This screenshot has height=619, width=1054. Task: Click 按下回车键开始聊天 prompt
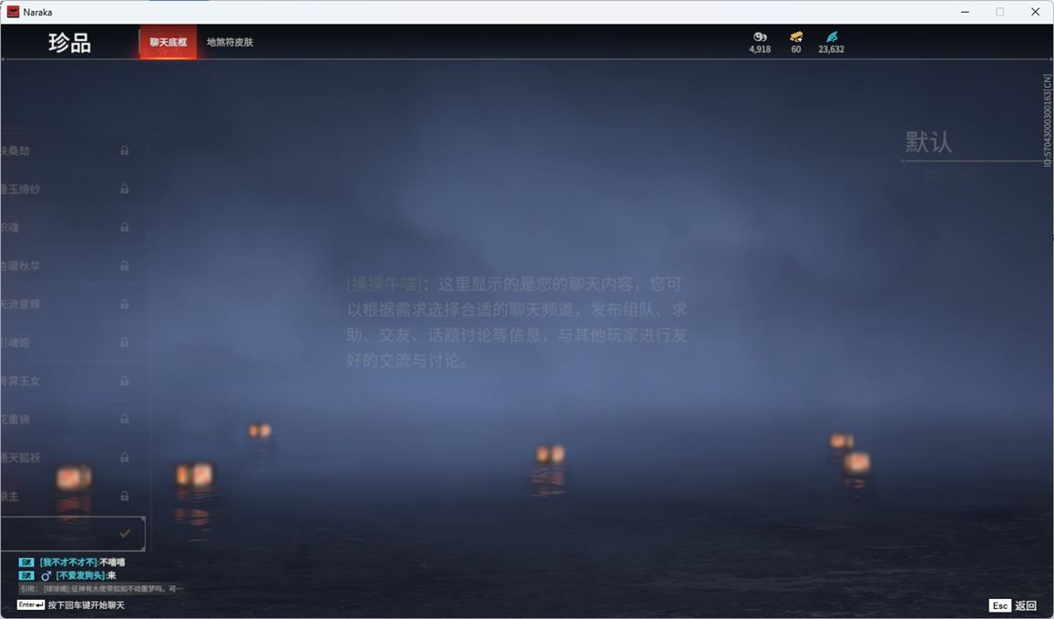pyautogui.click(x=86, y=605)
